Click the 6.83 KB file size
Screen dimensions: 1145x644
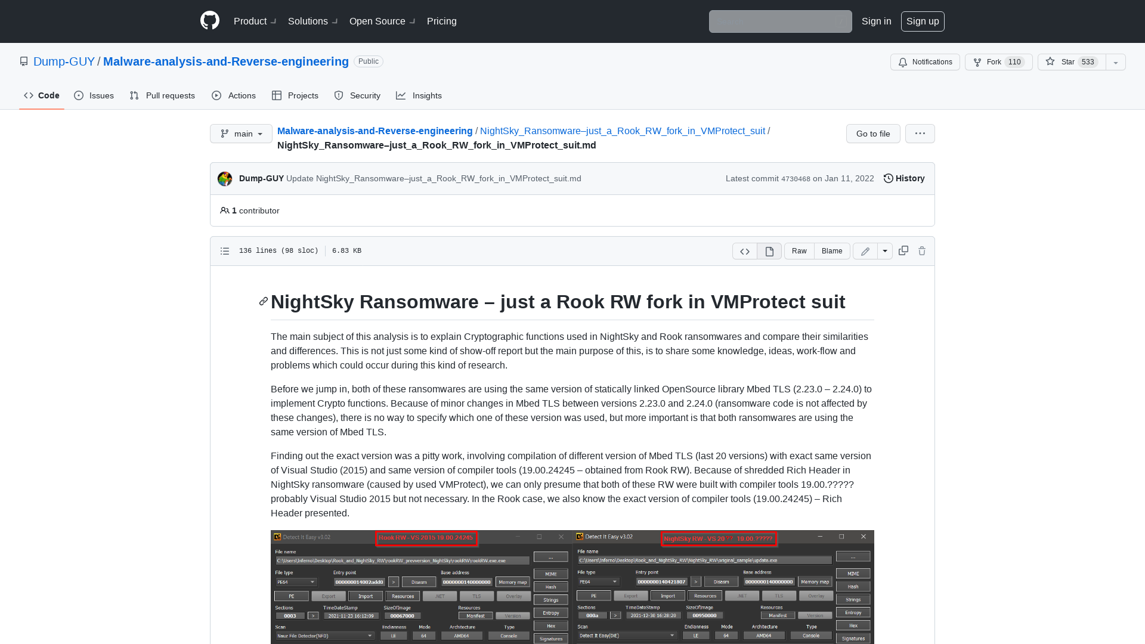tap(346, 251)
